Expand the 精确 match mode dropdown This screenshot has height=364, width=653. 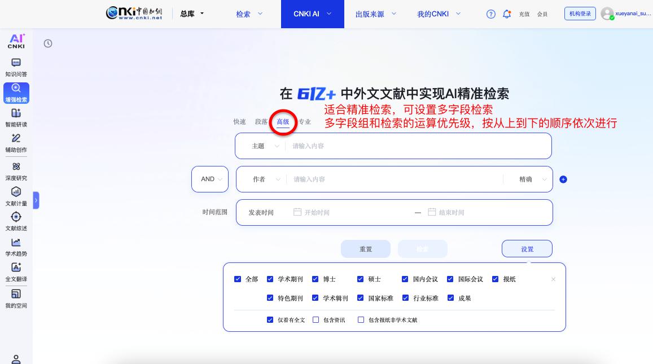coord(532,179)
